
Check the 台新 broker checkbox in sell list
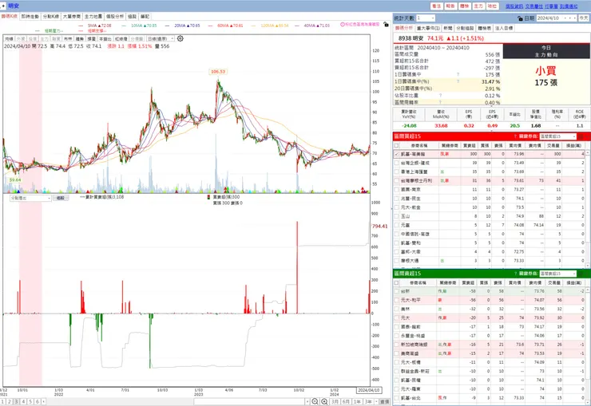click(x=396, y=291)
